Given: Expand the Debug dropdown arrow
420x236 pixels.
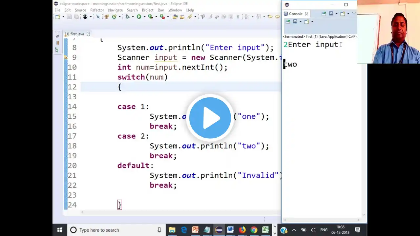Looking at the screenshot, I should pos(133,17).
